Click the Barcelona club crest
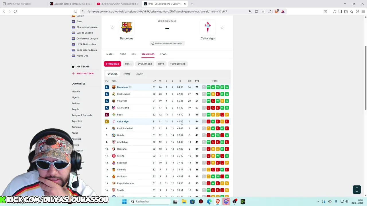This screenshot has width=367, height=206. click(126, 27)
